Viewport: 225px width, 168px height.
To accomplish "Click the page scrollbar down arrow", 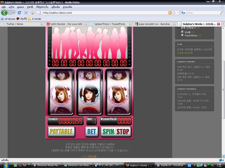I will click(x=223, y=156).
